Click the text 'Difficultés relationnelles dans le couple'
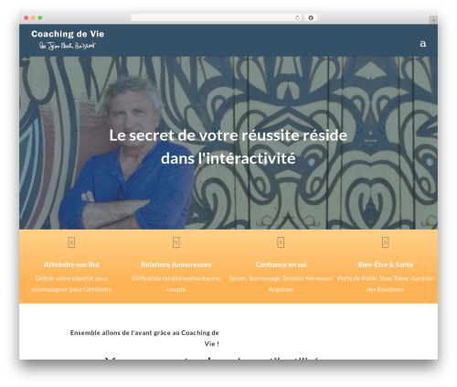Viewport: 457px width, 387px height. [x=176, y=284]
